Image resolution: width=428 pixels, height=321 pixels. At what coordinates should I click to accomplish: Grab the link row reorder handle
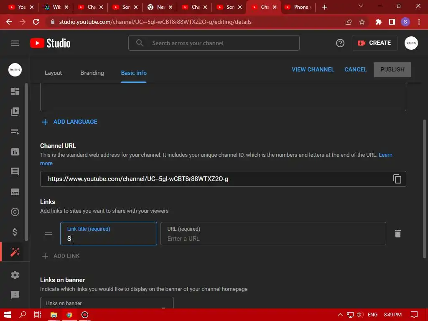tap(48, 234)
